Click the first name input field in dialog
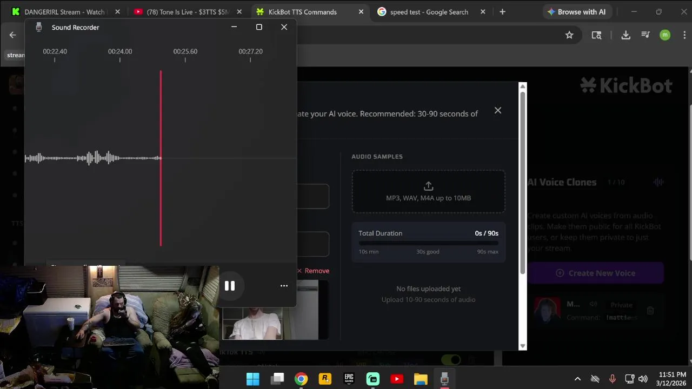The image size is (692, 389). pyautogui.click(x=312, y=196)
